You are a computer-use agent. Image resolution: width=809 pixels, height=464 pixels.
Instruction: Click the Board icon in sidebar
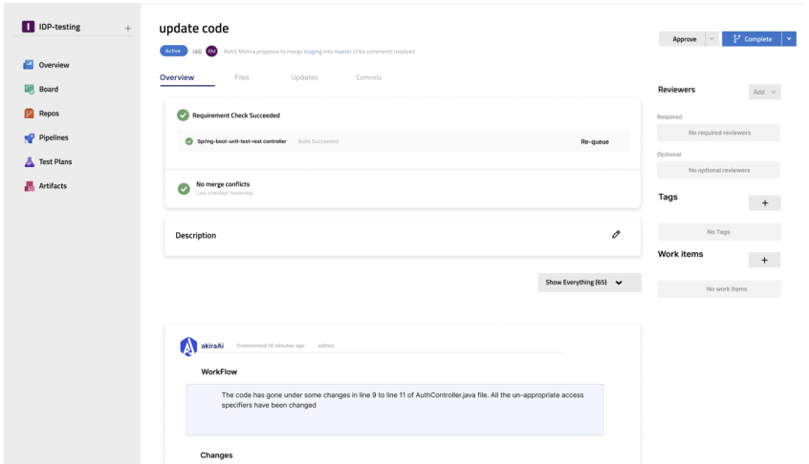(x=30, y=90)
